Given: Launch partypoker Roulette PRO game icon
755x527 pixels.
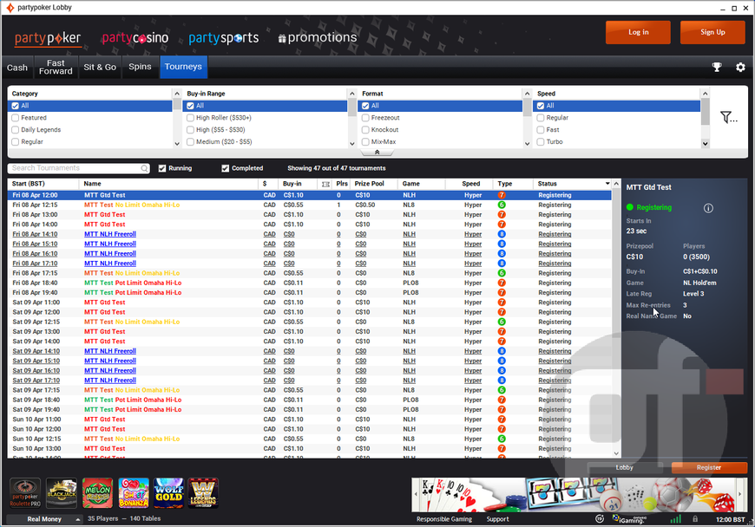Looking at the screenshot, I should [x=25, y=493].
